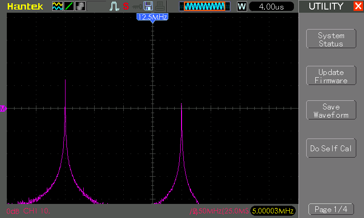Click the 2.50MHz (25.0MS FFT readout

[219, 211]
